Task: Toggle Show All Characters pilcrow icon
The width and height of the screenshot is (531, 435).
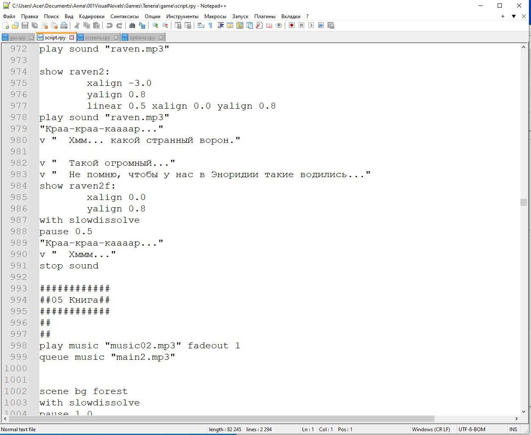Action: click(211, 25)
